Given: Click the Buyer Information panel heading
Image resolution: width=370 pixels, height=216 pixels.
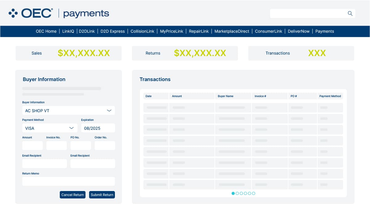Looking at the screenshot, I should pyautogui.click(x=44, y=79).
